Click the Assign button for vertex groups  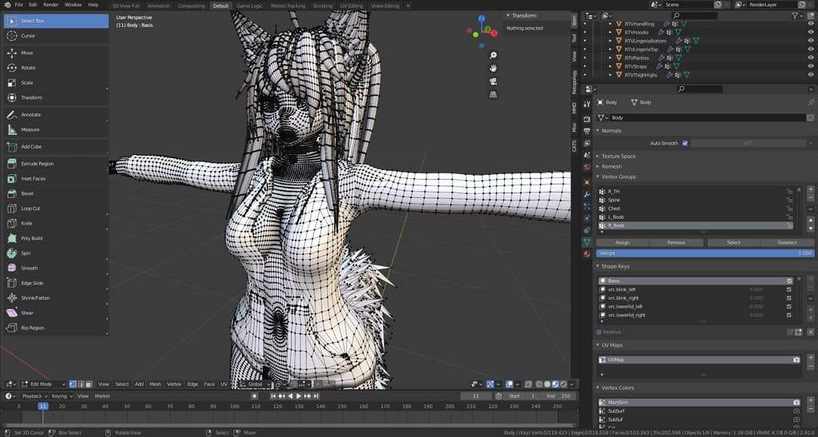click(x=622, y=242)
